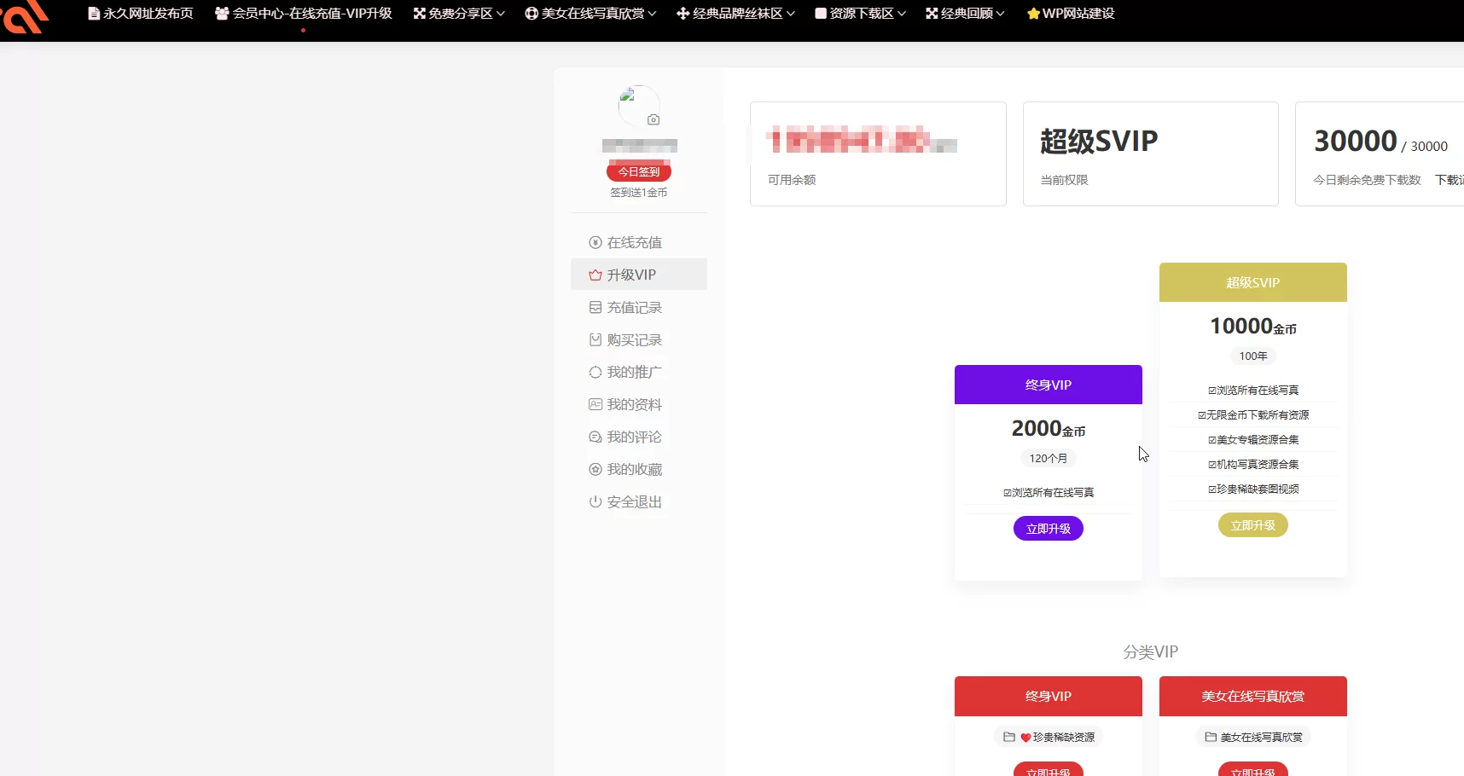Click the 我的收藏 star icon
Image resolution: width=1464 pixels, height=776 pixels.
pos(595,470)
